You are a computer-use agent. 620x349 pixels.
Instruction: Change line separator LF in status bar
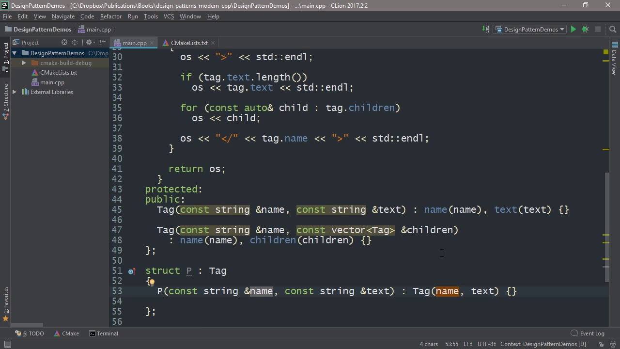tap(468, 344)
